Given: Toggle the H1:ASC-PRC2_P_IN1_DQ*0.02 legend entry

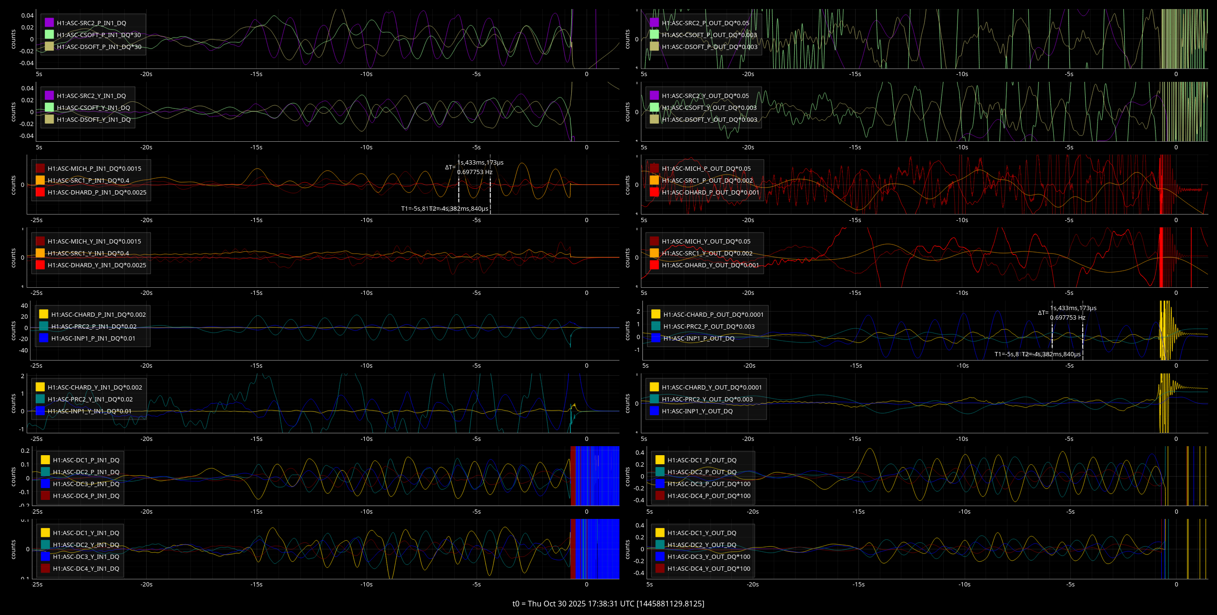Looking at the screenshot, I should 93,327.
